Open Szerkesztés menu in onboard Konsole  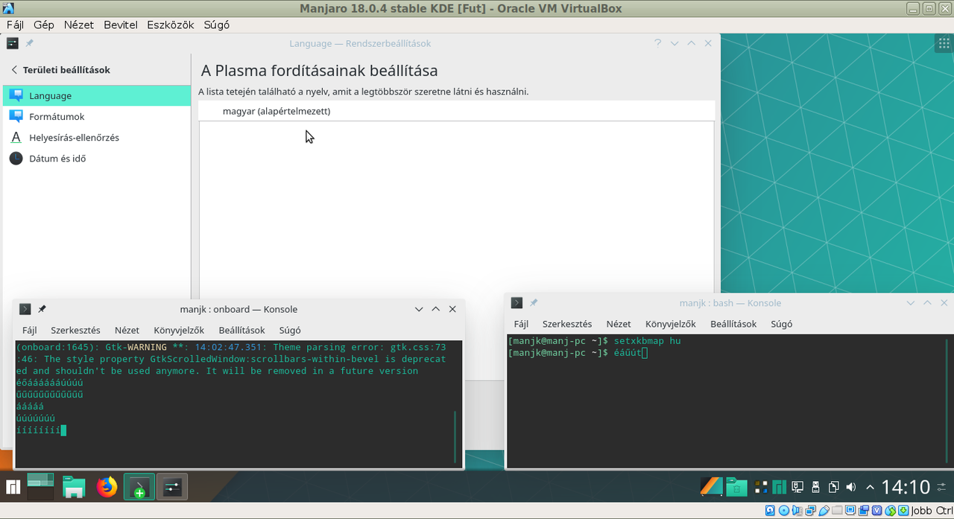pos(75,330)
